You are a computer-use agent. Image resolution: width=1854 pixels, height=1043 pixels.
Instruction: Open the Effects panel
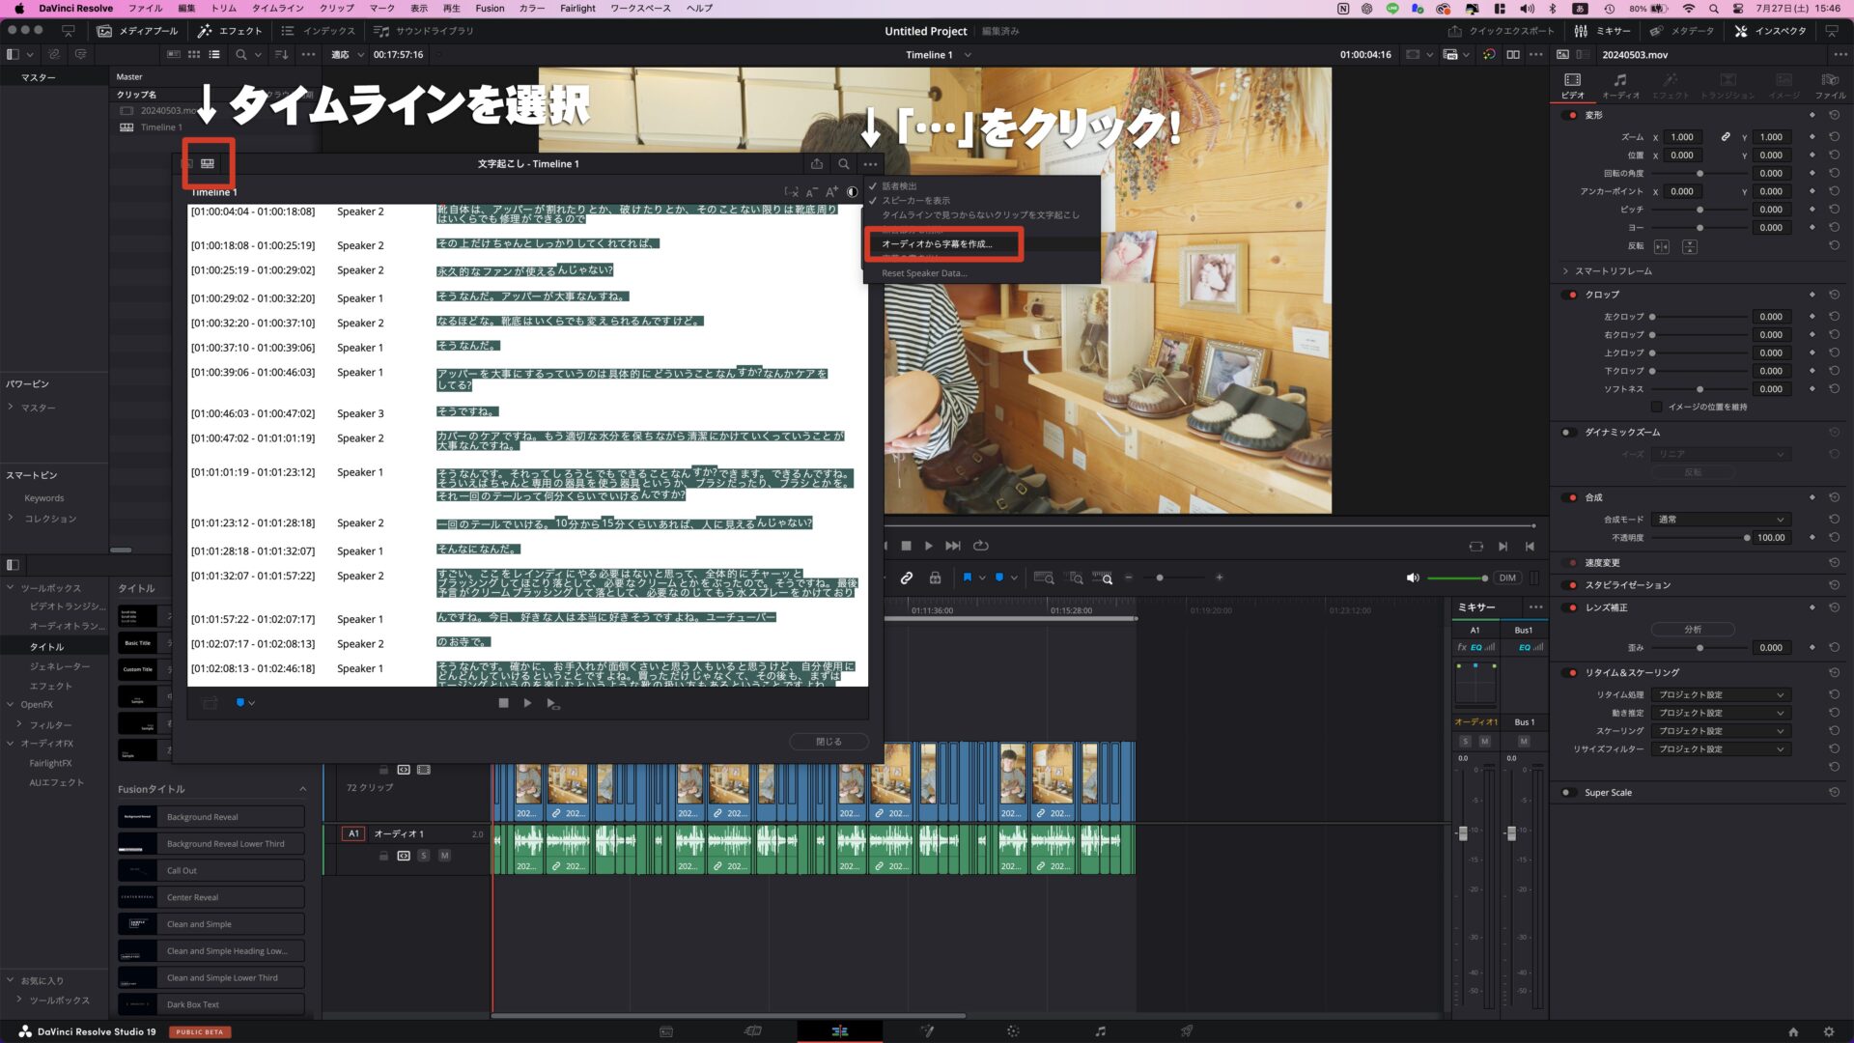tap(232, 30)
